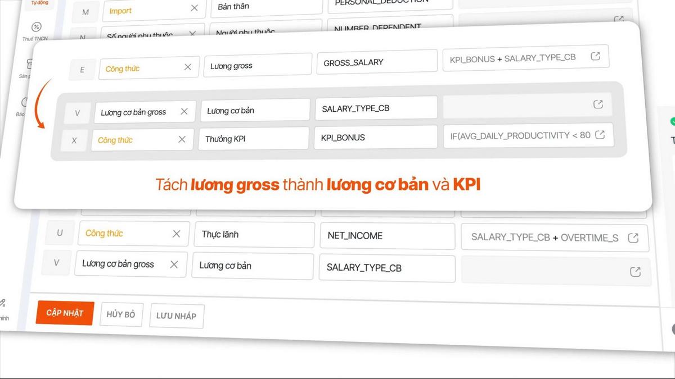This screenshot has height=379, width=675.
Task: Edit the SALARY_TYPE_CB + OVERTIME_S formula field
Action: tap(555, 238)
